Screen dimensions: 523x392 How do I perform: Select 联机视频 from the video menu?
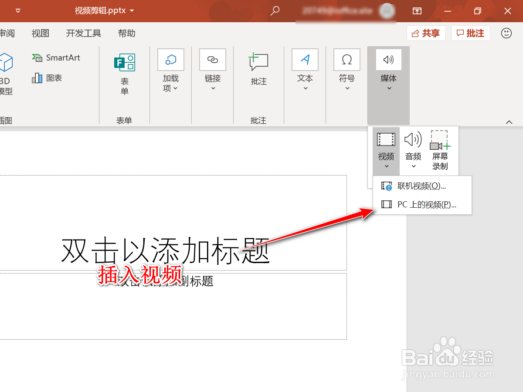tap(421, 186)
